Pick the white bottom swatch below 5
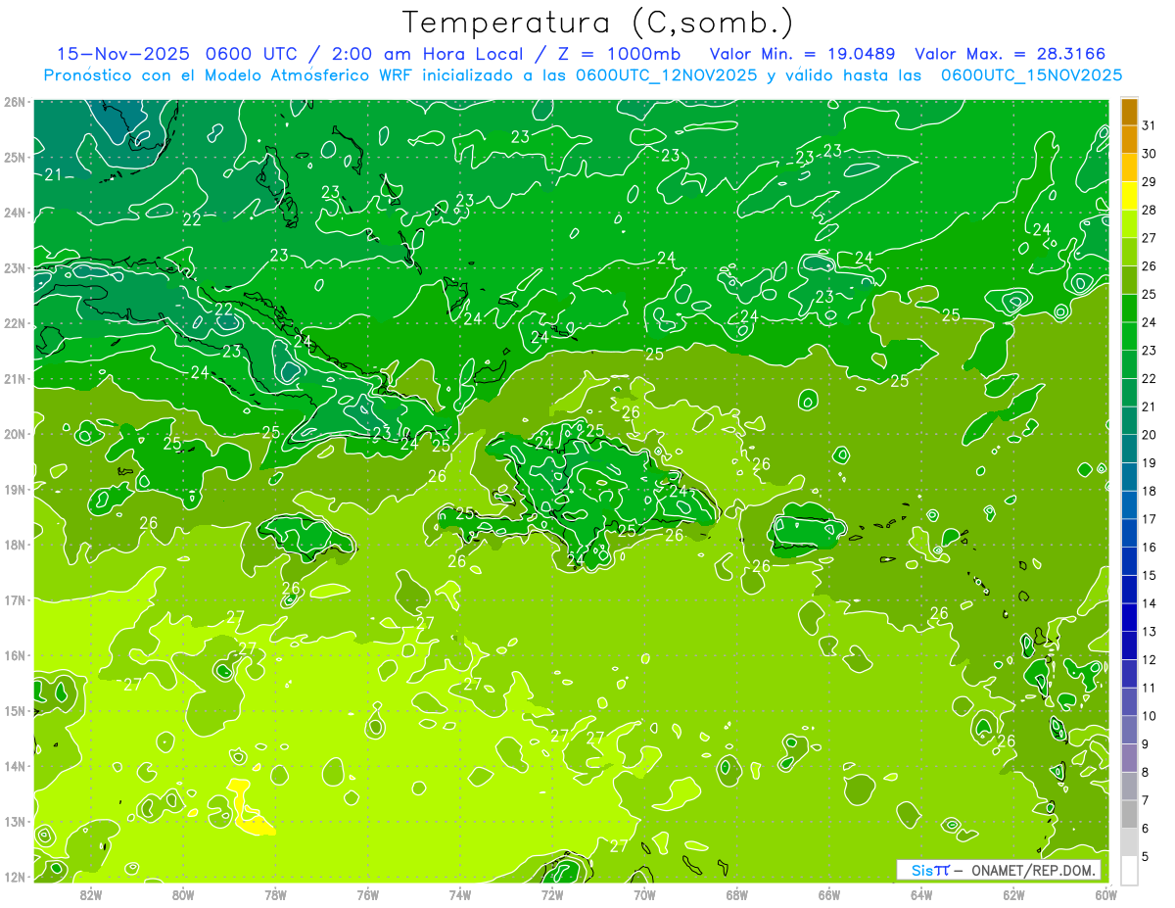 point(1129,869)
